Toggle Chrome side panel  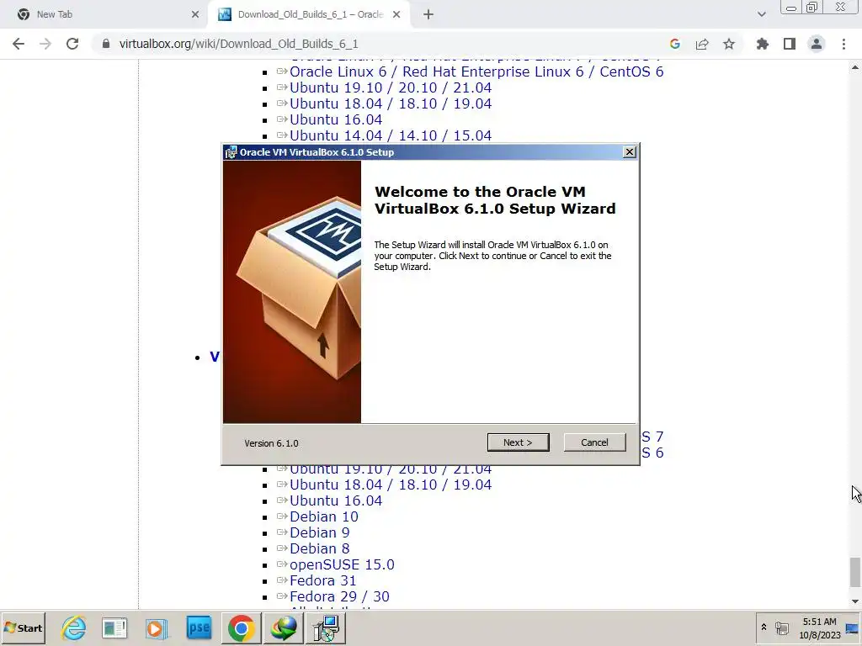tap(789, 44)
